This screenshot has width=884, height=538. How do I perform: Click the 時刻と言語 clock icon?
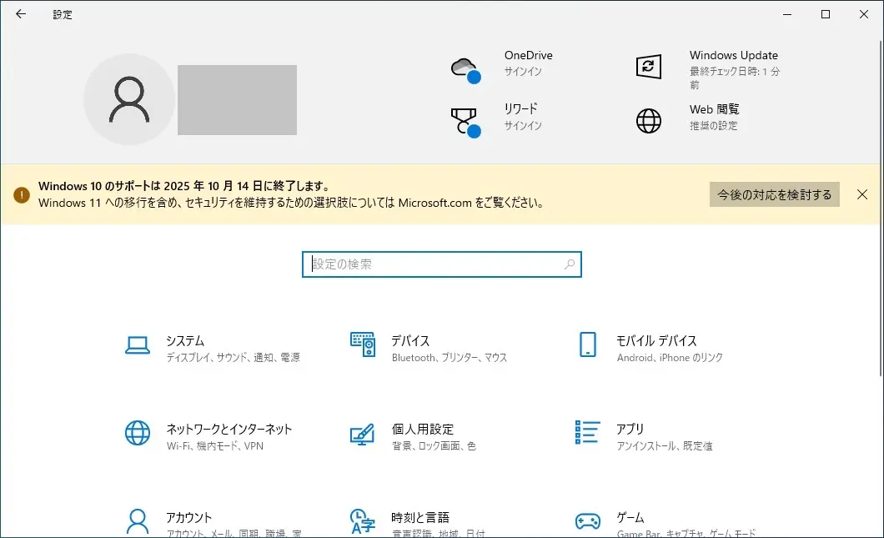tap(363, 521)
